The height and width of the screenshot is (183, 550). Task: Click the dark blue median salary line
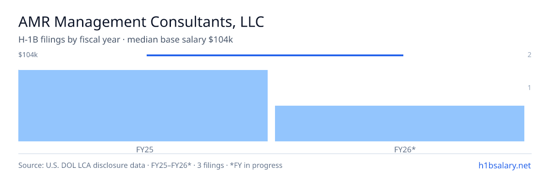pos(275,55)
